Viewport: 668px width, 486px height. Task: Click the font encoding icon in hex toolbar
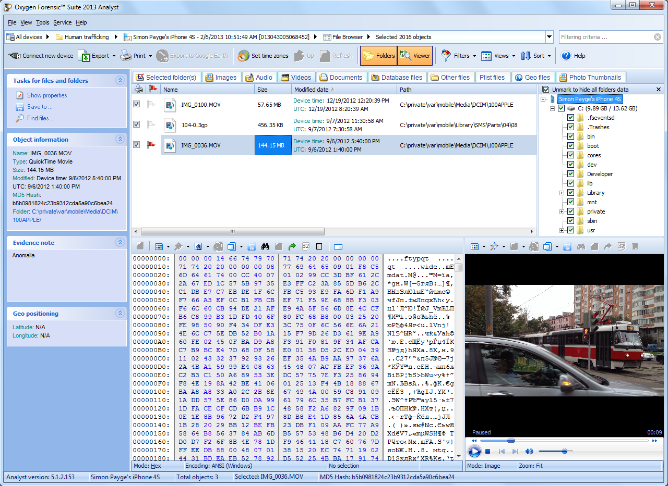pos(198,246)
